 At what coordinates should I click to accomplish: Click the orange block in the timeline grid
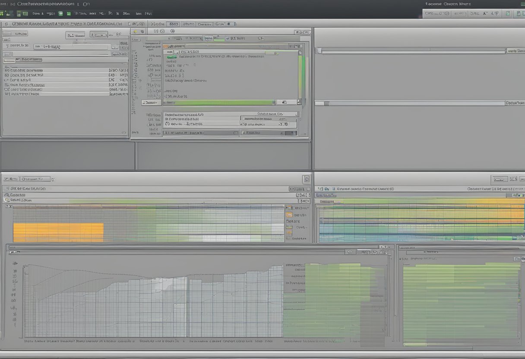click(x=58, y=232)
